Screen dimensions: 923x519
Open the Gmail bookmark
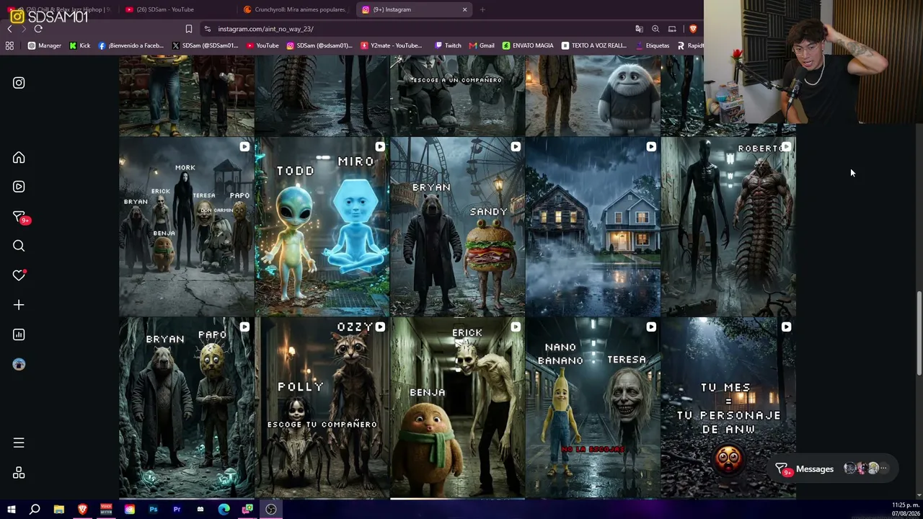point(482,45)
